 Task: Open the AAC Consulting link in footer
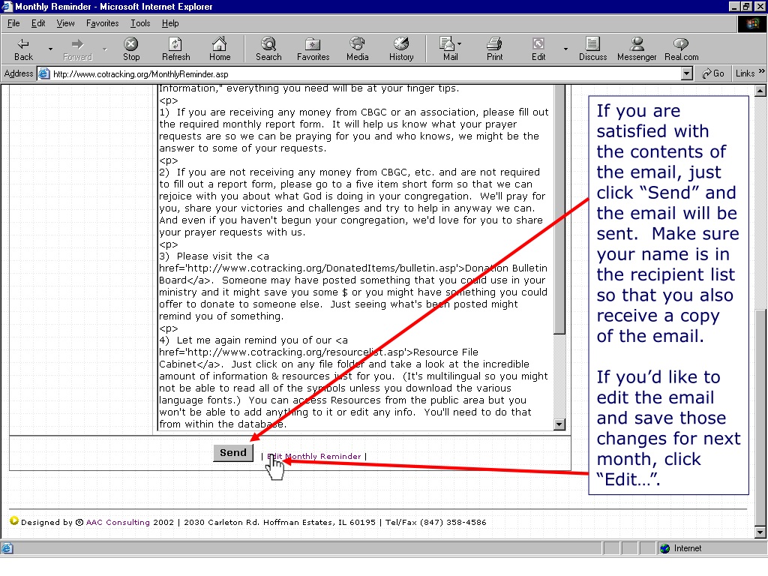[x=118, y=522]
